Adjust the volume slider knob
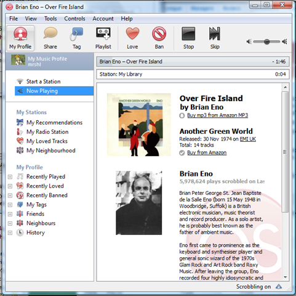Viewport: 296px width, 296px height. tap(266, 42)
